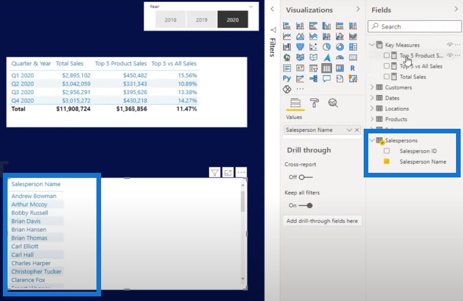Check the Top 5 vs All Sales measure
This screenshot has width=463, height=301.
coord(386,66)
